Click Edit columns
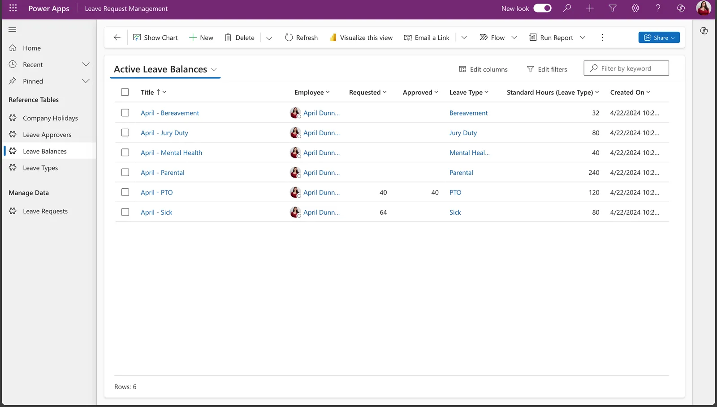Image resolution: width=717 pixels, height=407 pixels. (483, 69)
